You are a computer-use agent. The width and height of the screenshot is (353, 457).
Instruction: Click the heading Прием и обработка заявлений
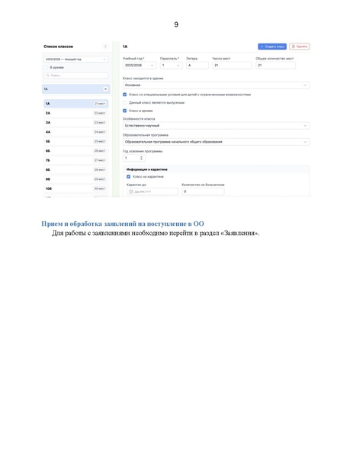pyautogui.click(x=123, y=224)
